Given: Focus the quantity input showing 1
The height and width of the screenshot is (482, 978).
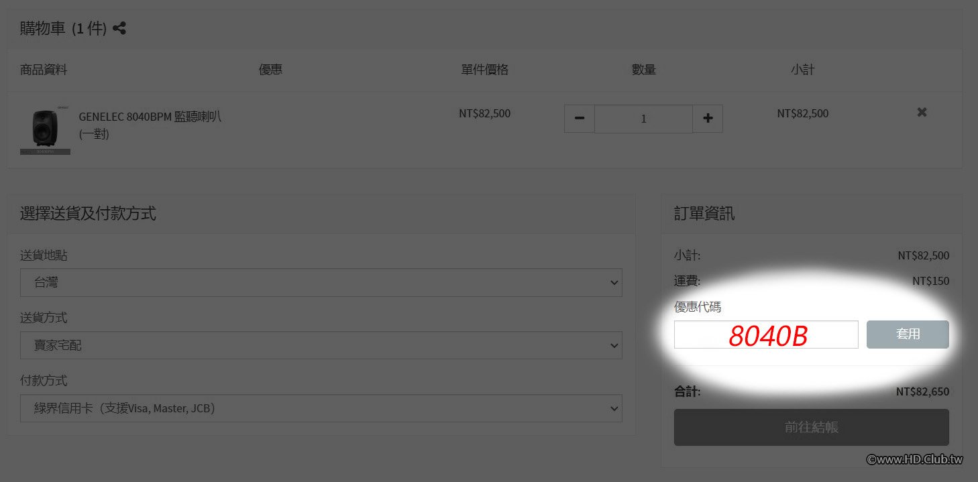Looking at the screenshot, I should [x=643, y=119].
